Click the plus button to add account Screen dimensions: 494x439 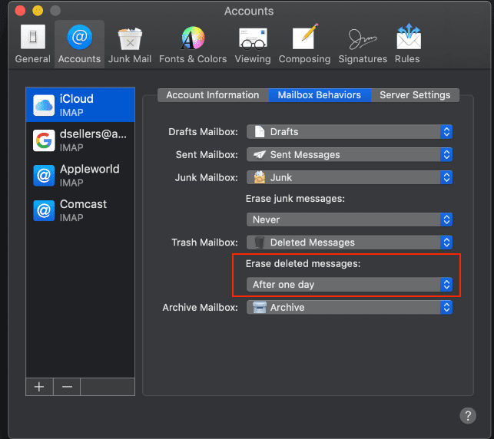(x=39, y=386)
